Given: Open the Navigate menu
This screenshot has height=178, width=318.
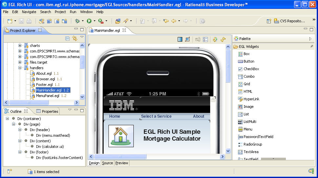Looking at the screenshot, I should (29, 12).
